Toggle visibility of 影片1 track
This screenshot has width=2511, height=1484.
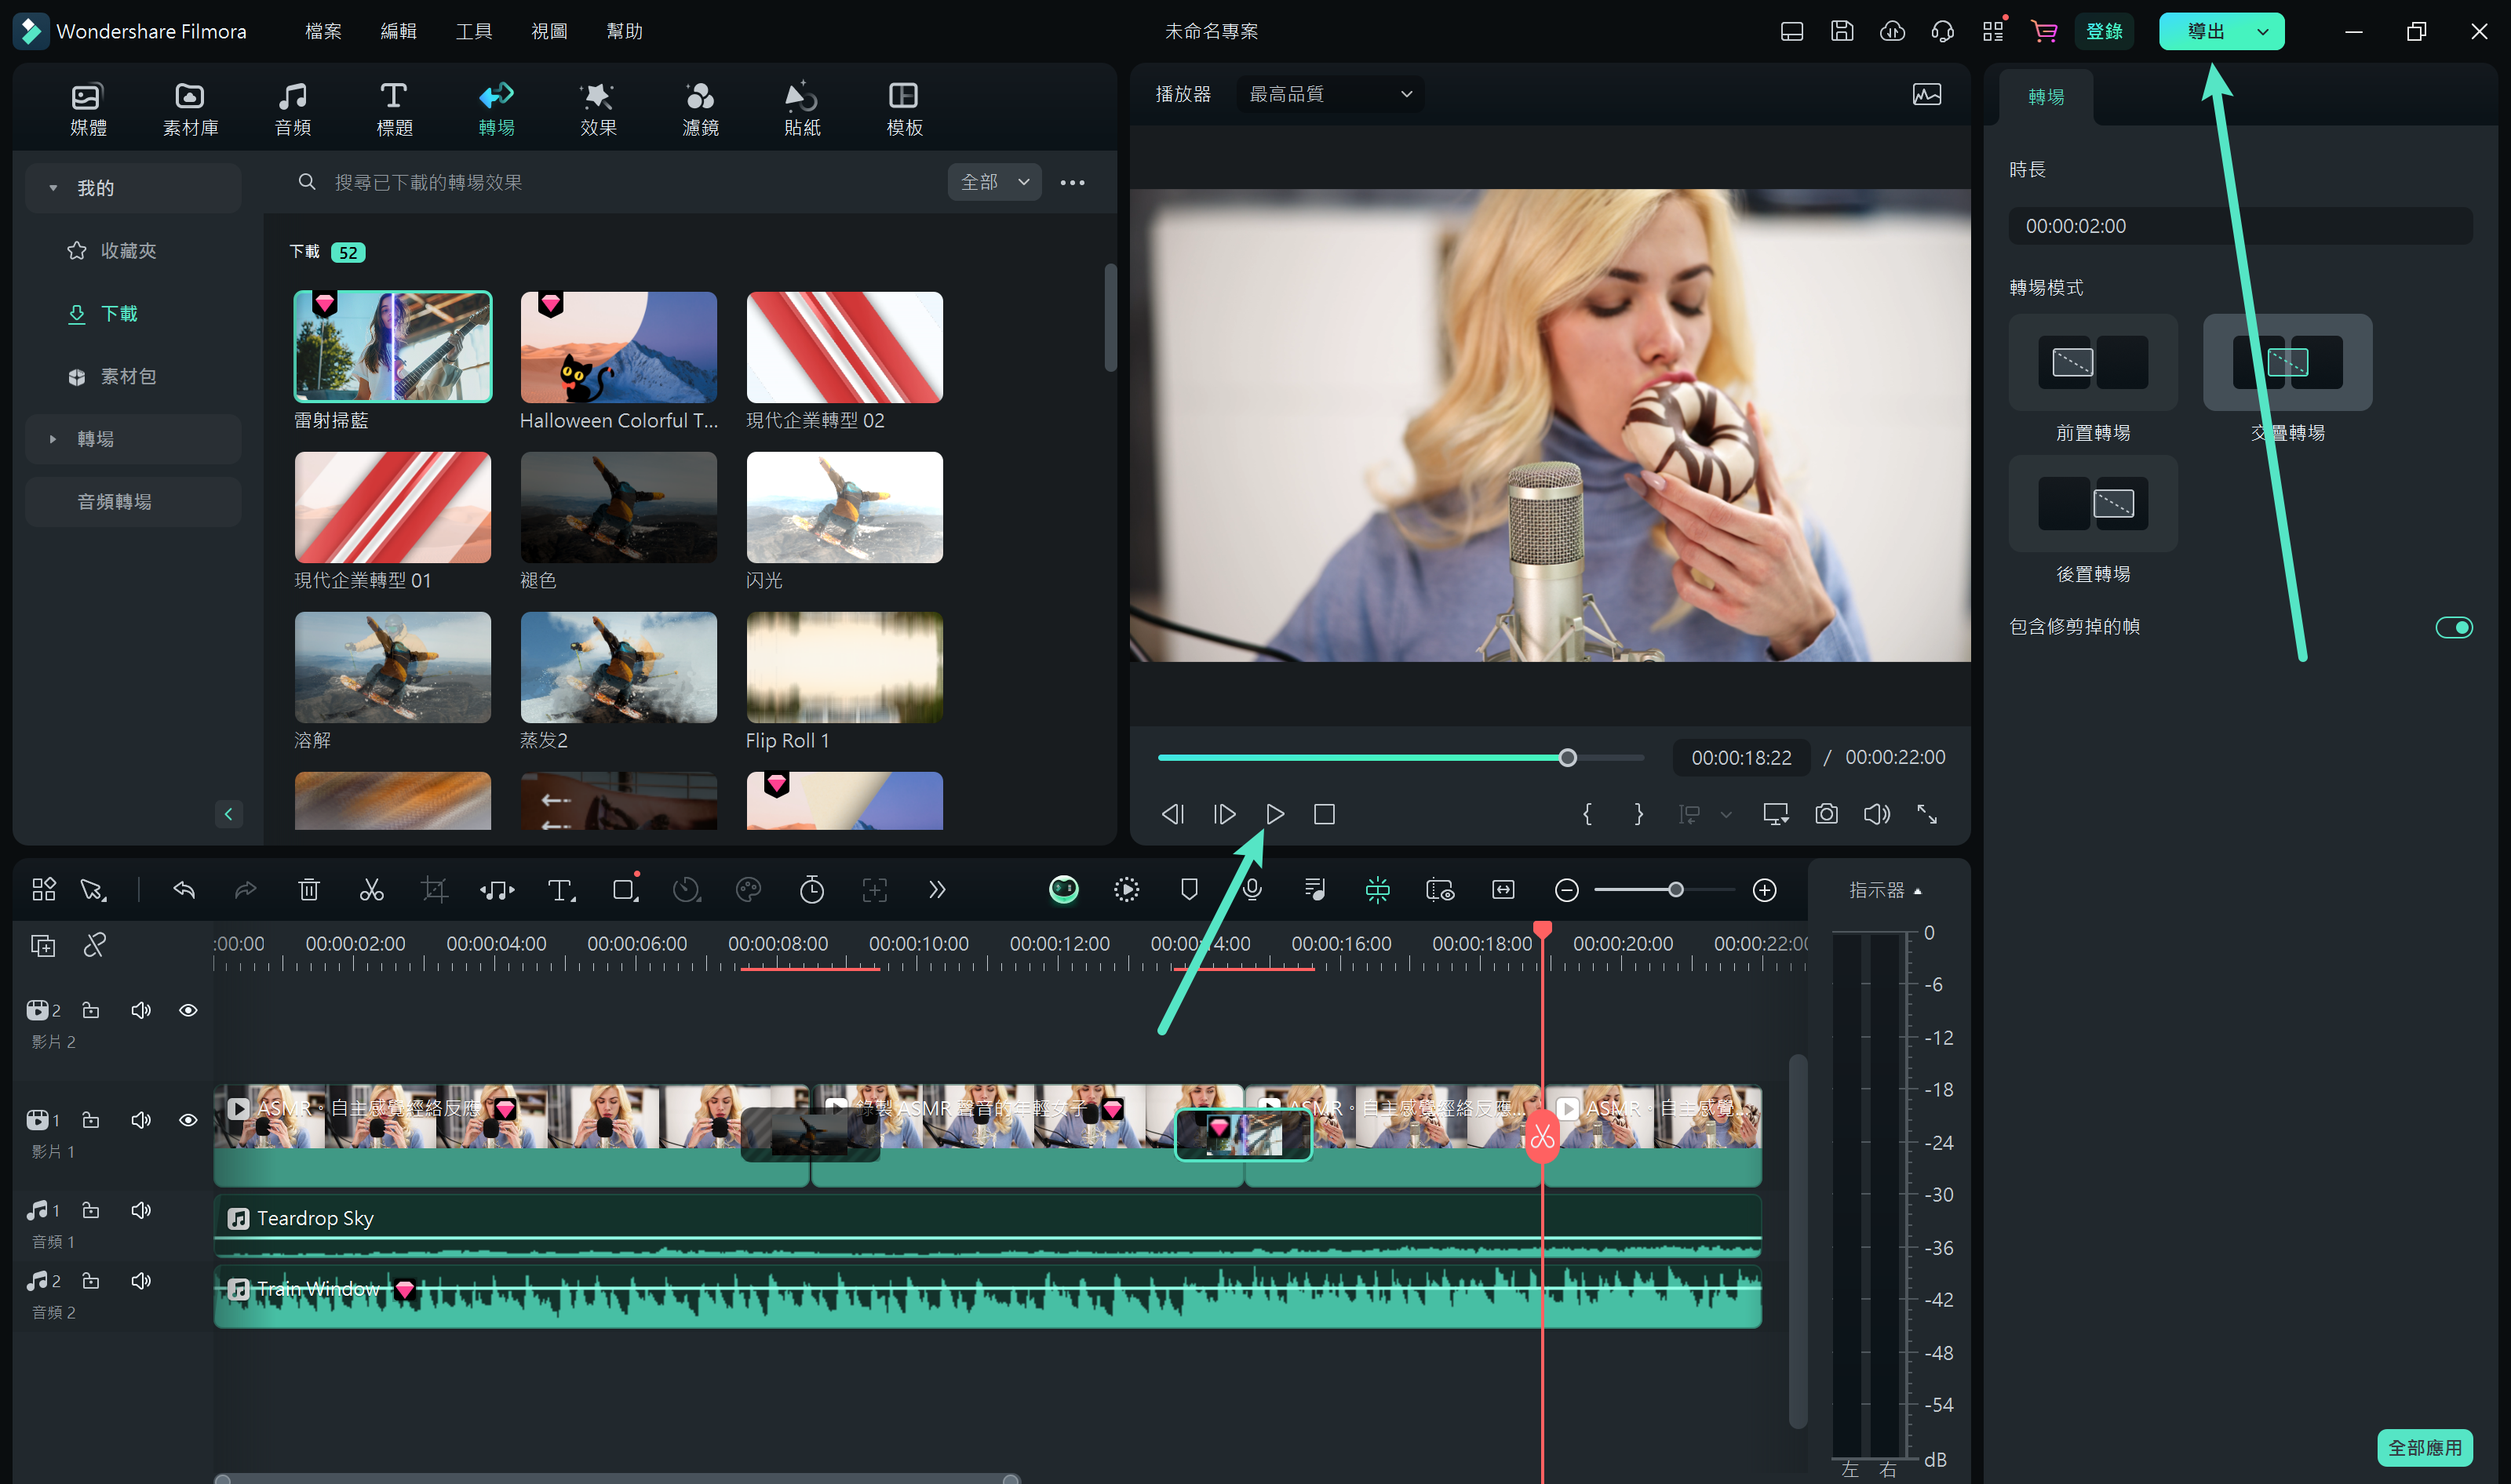188,1120
